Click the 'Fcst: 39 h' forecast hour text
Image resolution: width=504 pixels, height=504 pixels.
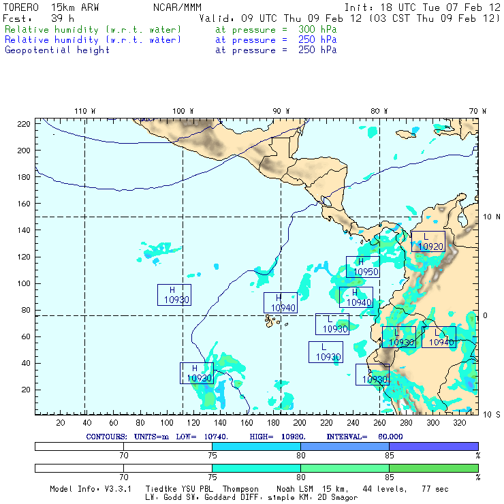(x=38, y=18)
